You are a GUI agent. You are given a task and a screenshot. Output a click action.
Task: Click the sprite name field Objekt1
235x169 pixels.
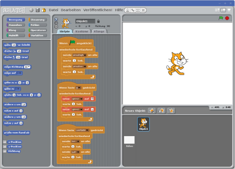click(x=85, y=21)
